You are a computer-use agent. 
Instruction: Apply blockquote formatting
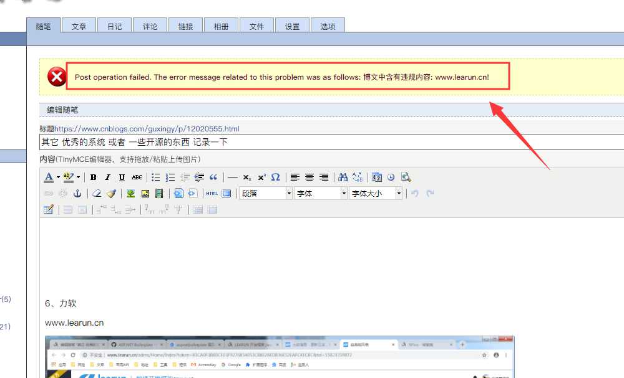(x=213, y=177)
